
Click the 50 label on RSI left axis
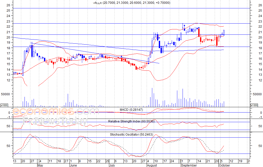coord(8,126)
